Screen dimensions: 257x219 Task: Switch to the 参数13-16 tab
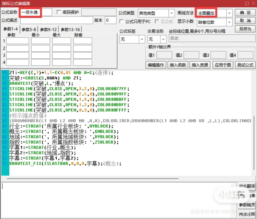[x=70, y=29]
